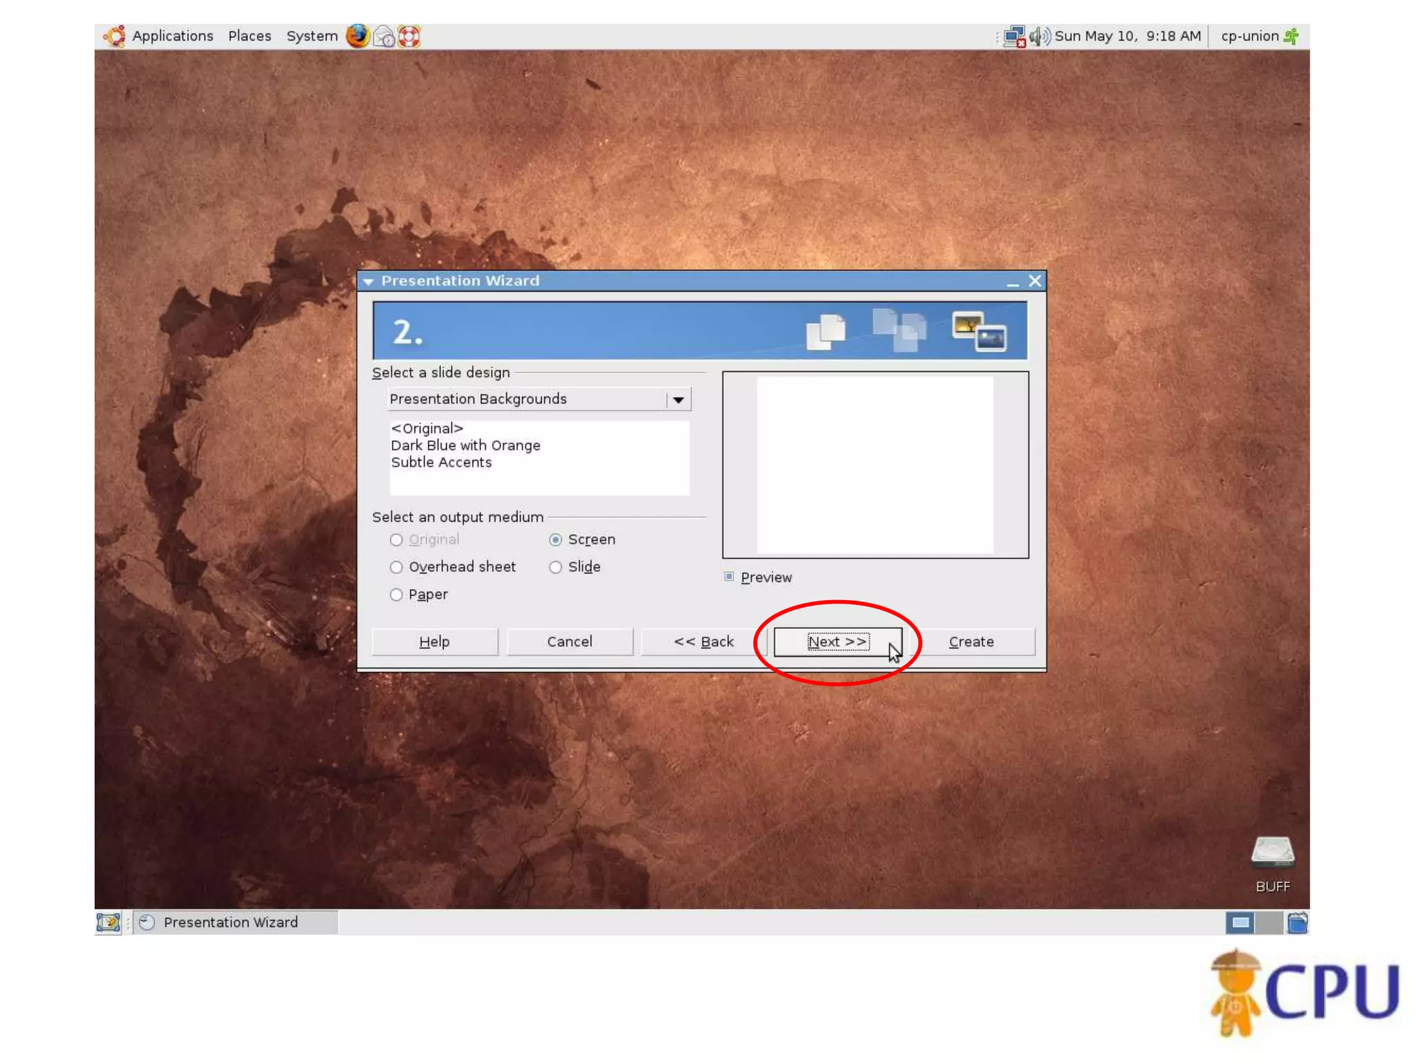Click the Next >> button
This screenshot has height=1062, width=1416.
click(837, 642)
